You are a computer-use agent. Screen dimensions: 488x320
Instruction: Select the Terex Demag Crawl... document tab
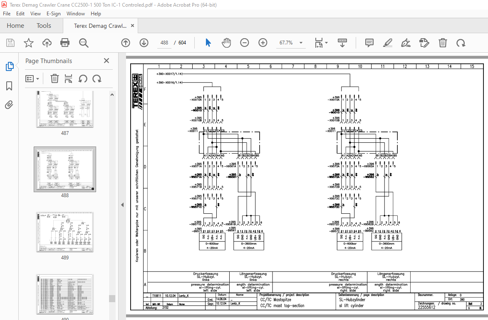(x=100, y=26)
